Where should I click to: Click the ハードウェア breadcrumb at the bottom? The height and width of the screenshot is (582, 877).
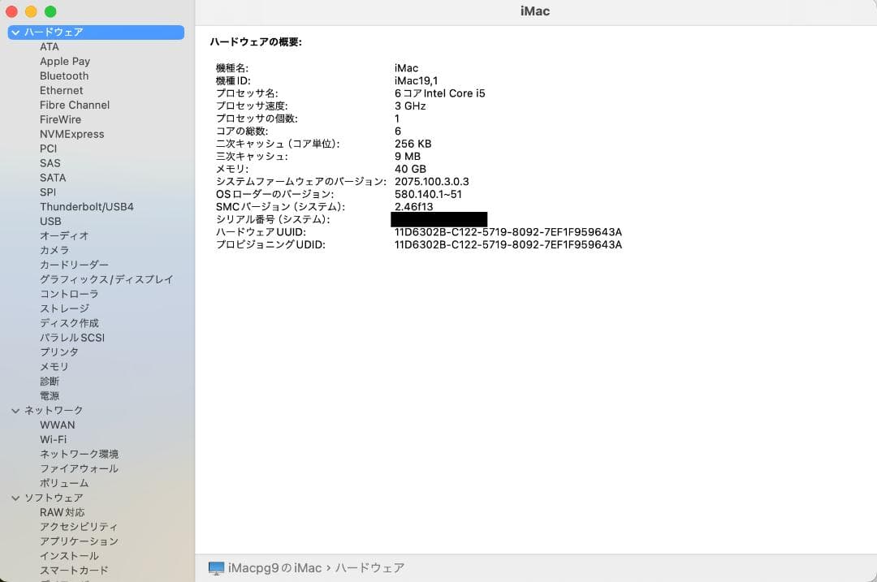click(370, 568)
